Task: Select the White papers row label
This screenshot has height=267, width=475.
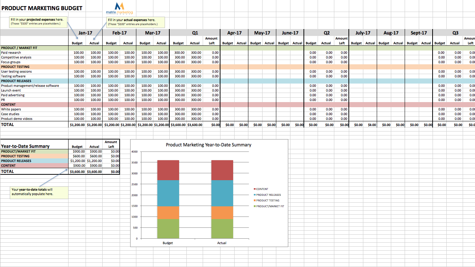Action: click(11, 109)
